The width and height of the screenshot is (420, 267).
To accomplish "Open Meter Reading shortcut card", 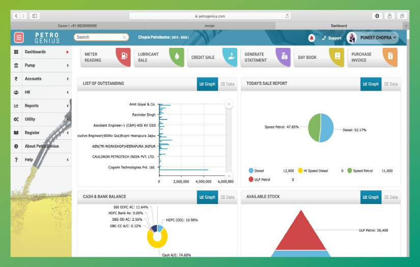I will click(105, 57).
